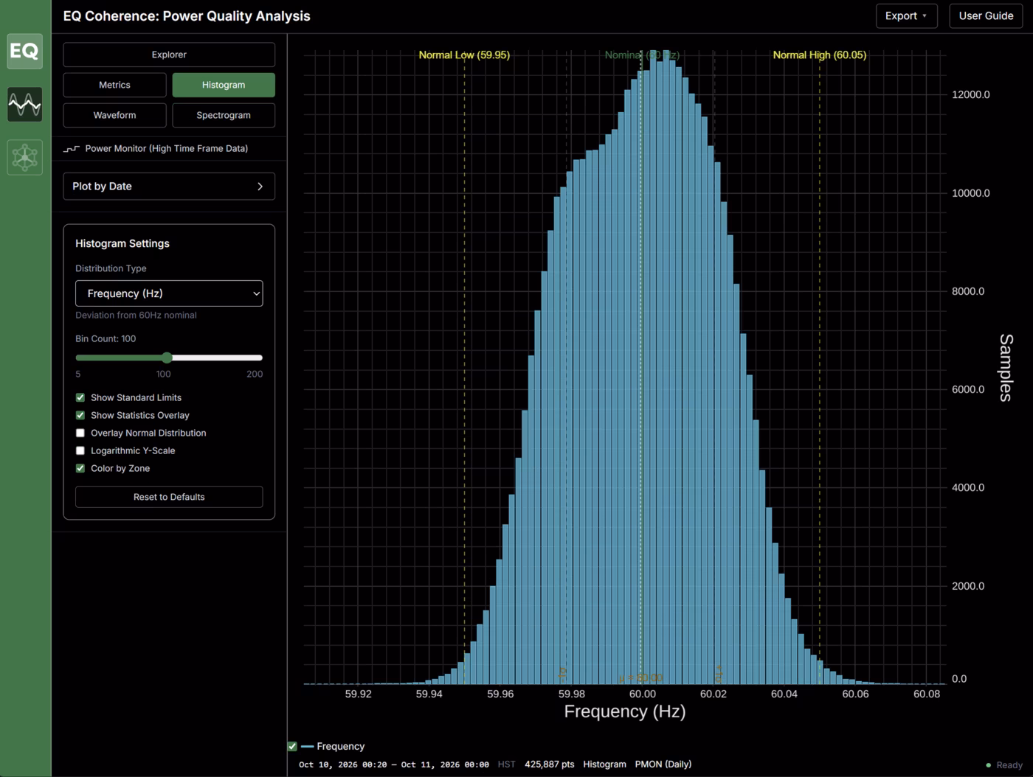Screen dimensions: 1033x777
Task: Disable Color by Zone checkbox
Action: click(80, 468)
